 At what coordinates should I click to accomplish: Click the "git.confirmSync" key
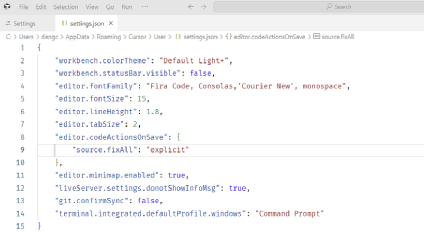pyautogui.click(x=92, y=201)
